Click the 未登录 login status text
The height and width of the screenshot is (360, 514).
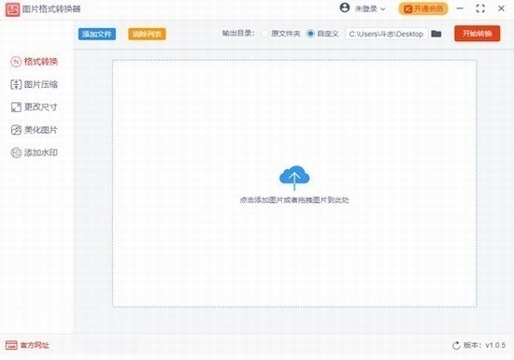click(365, 9)
